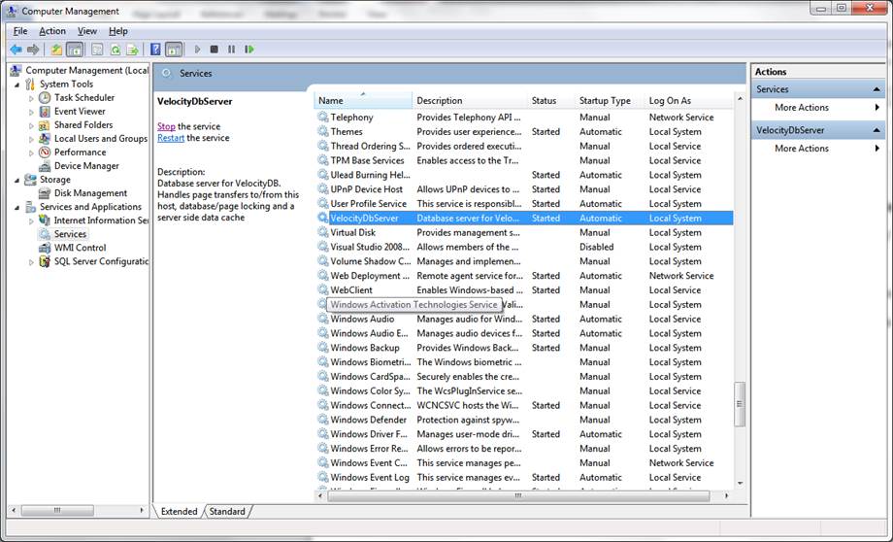
Task: Click the Task Scheduler clock icon
Action: 45,97
